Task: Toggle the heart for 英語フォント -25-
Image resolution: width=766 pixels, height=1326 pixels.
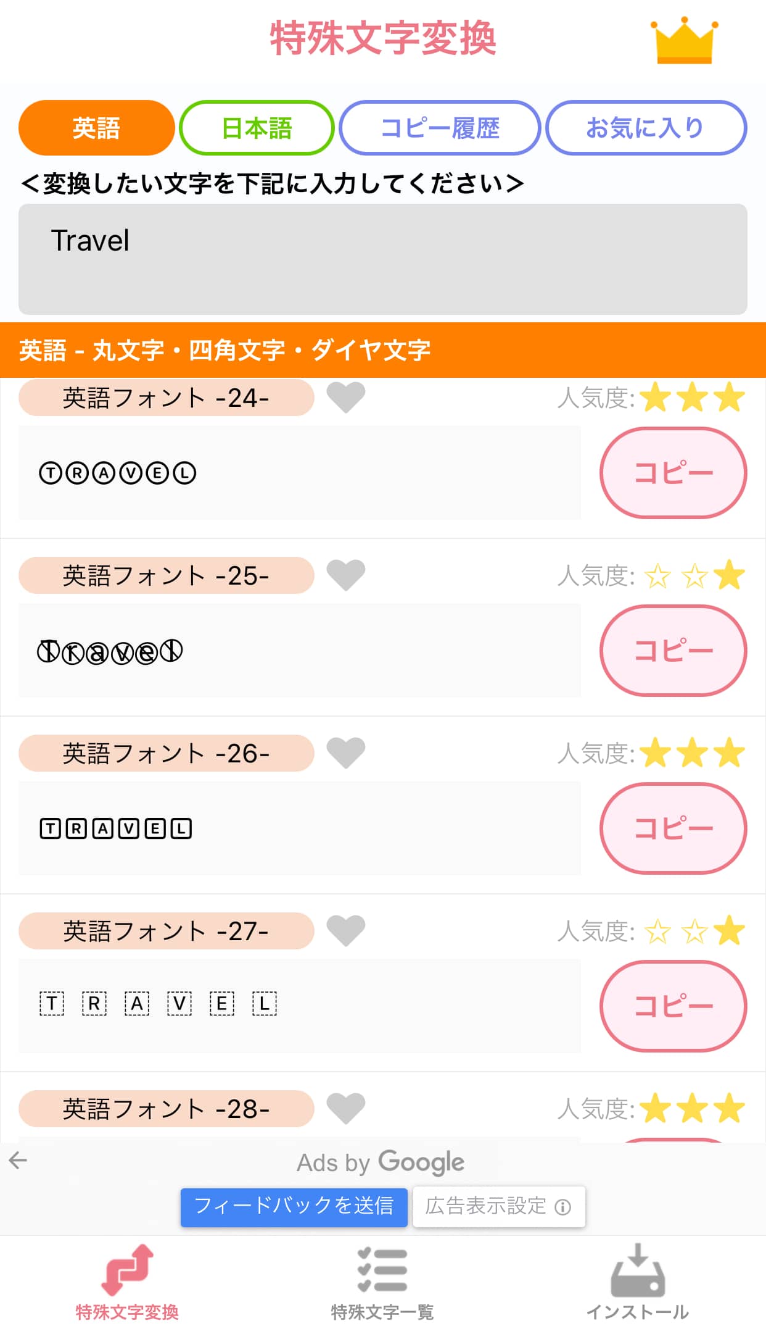Action: tap(345, 575)
